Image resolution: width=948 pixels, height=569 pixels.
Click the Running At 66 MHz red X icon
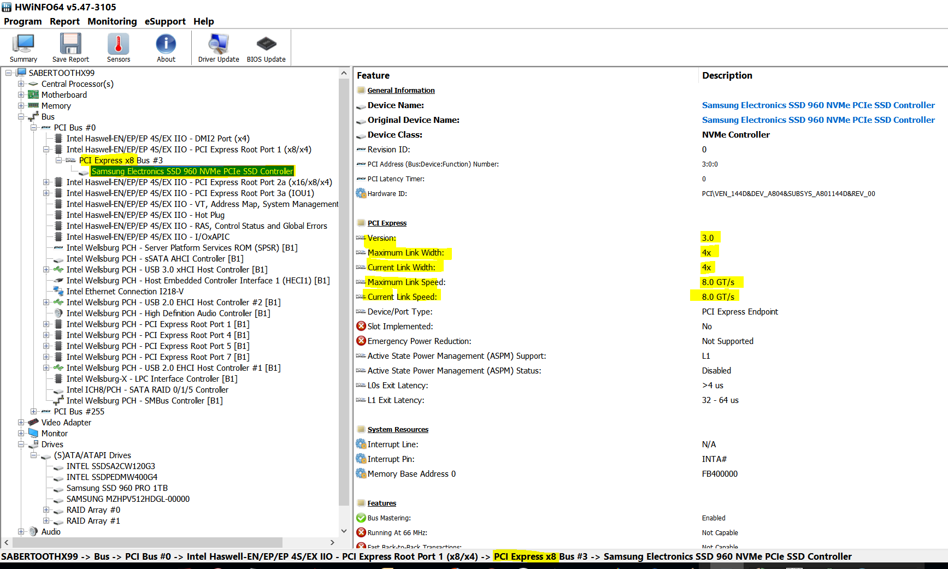point(361,532)
